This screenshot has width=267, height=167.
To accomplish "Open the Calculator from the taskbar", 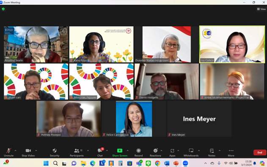I will [121, 163].
